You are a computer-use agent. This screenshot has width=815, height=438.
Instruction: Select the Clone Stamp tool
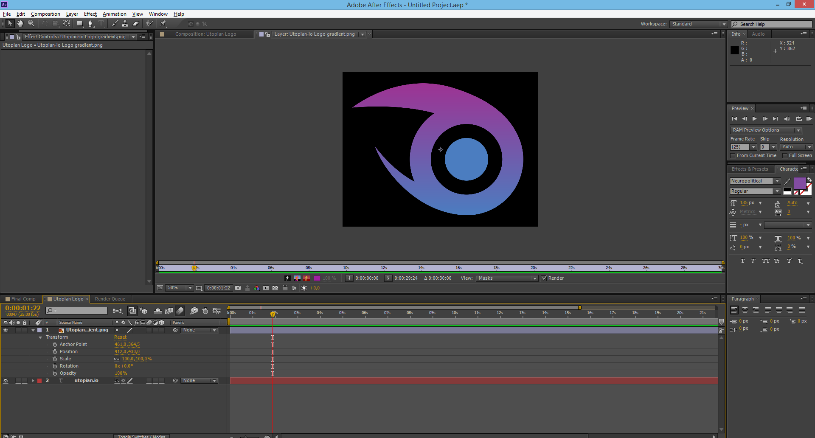[125, 24]
